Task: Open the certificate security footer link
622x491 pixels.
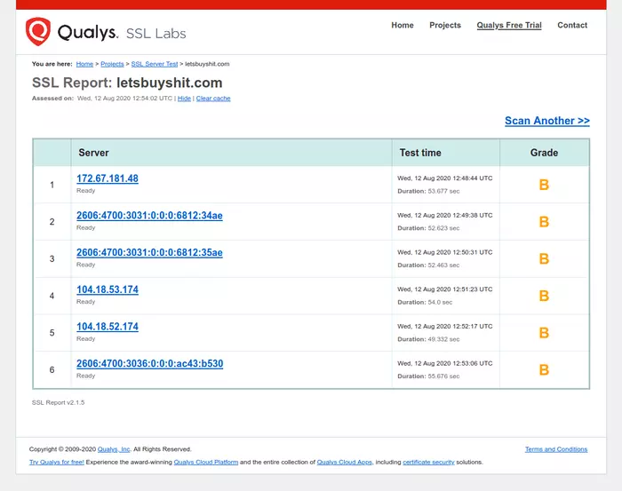Action: [430, 463]
